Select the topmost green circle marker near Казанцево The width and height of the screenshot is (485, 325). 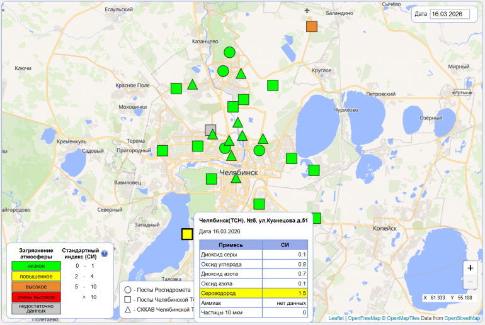point(230,53)
